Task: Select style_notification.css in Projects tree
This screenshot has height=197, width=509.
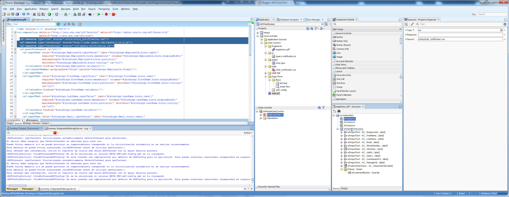Action: (x=286, y=70)
